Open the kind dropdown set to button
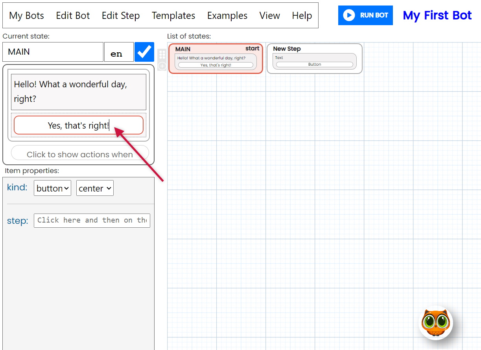The width and height of the screenshot is (481, 350). (x=52, y=188)
